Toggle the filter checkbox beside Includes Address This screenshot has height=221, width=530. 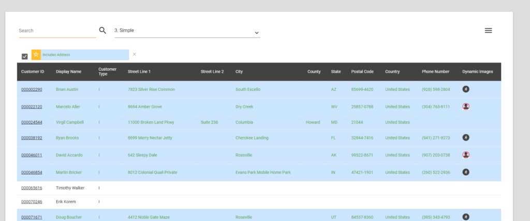pyautogui.click(x=24, y=56)
